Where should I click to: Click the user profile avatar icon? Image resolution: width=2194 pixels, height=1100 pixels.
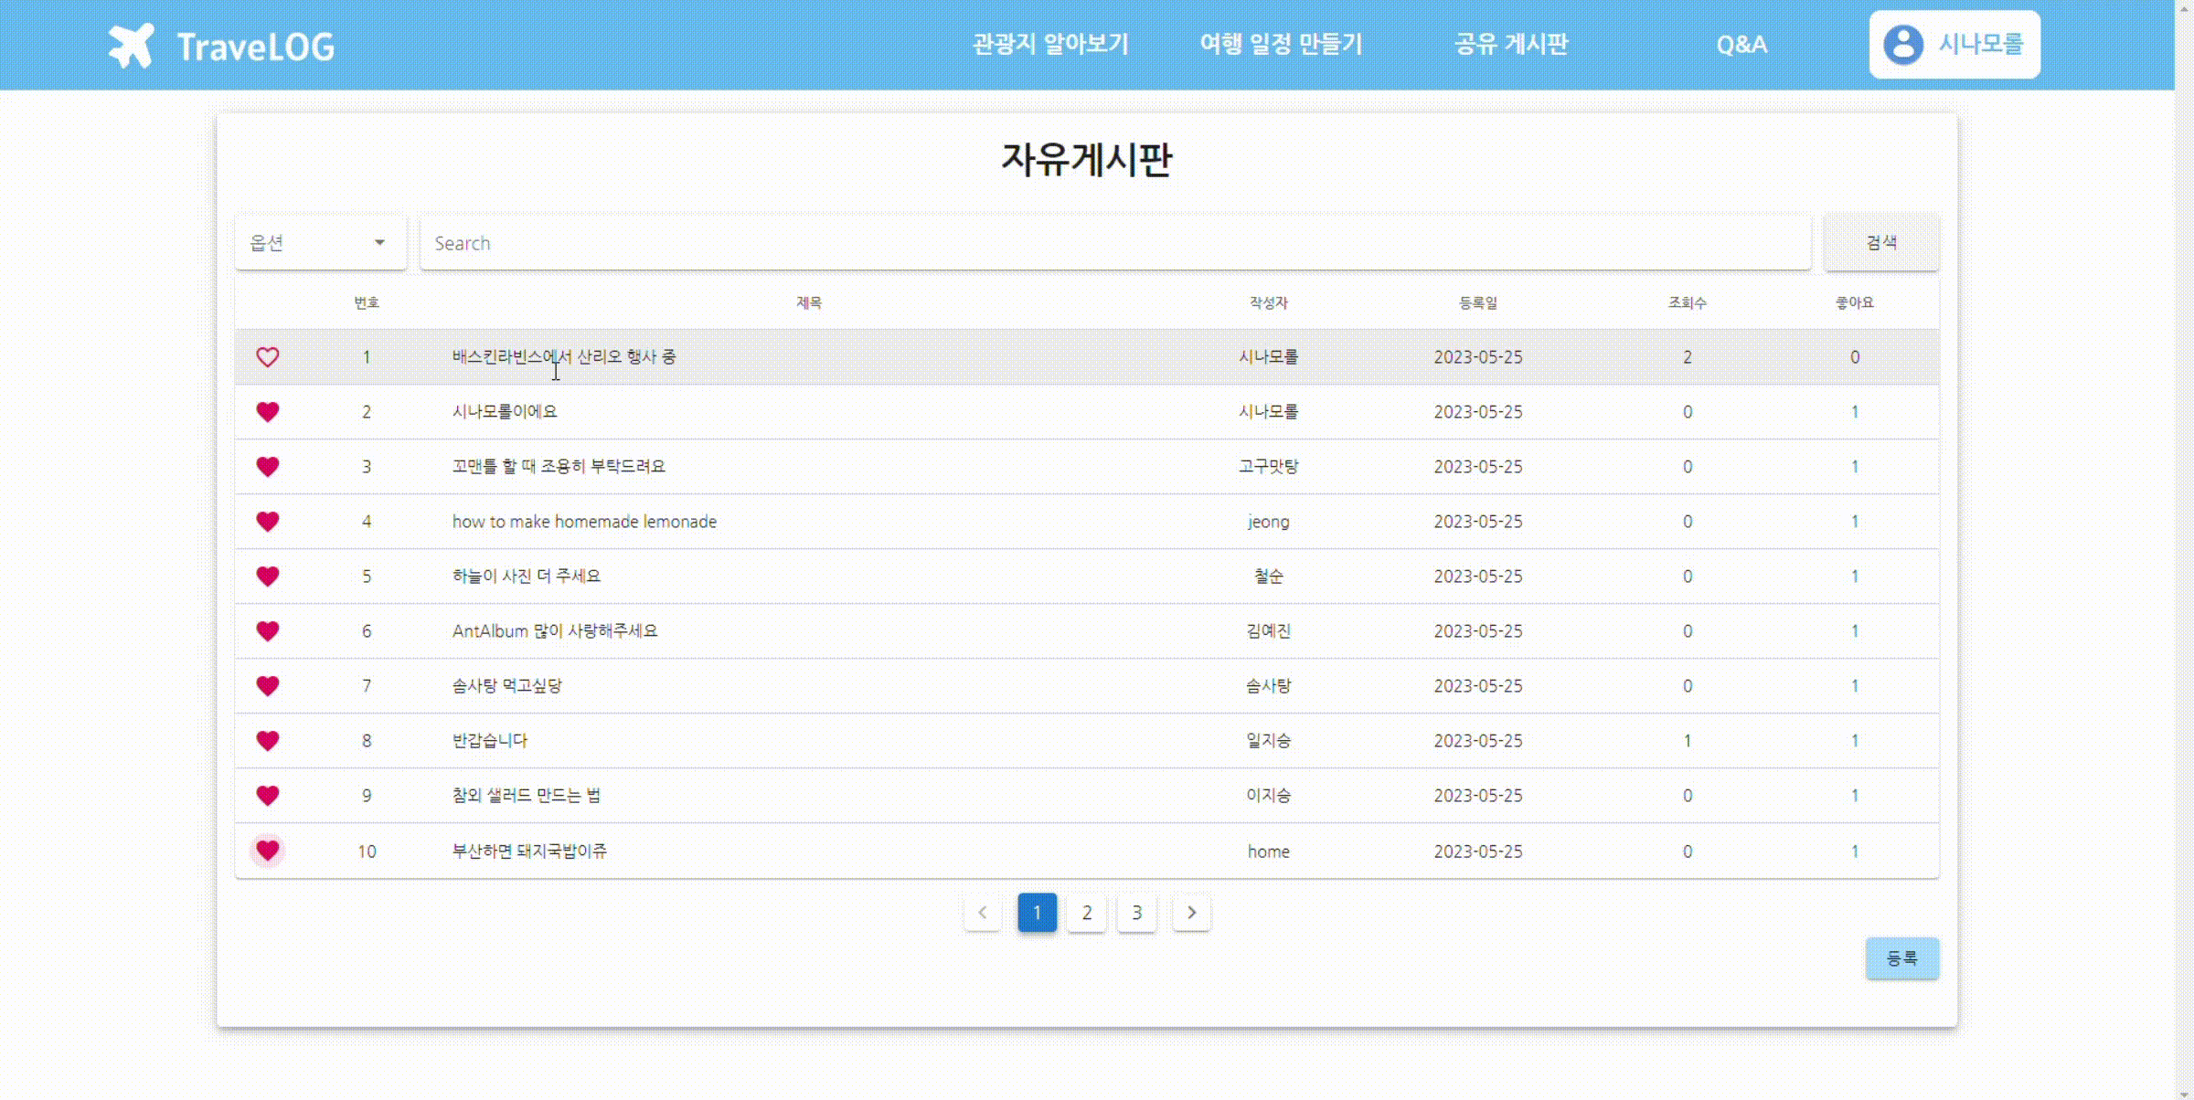tap(1903, 45)
